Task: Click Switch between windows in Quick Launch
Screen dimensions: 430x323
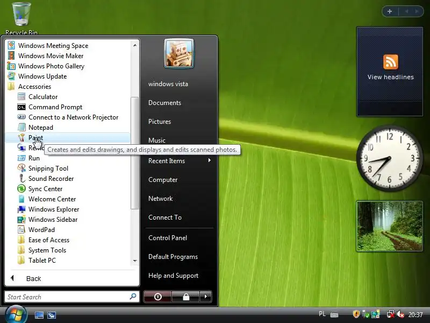Action: point(51,315)
